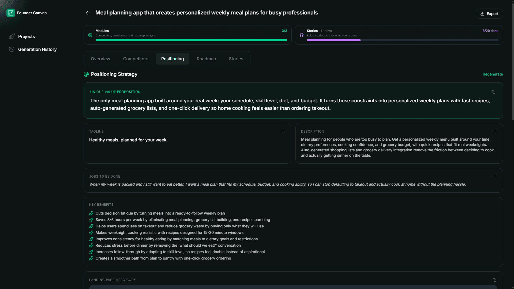Click the sparkle icon beside the first key benefit

(x=91, y=213)
